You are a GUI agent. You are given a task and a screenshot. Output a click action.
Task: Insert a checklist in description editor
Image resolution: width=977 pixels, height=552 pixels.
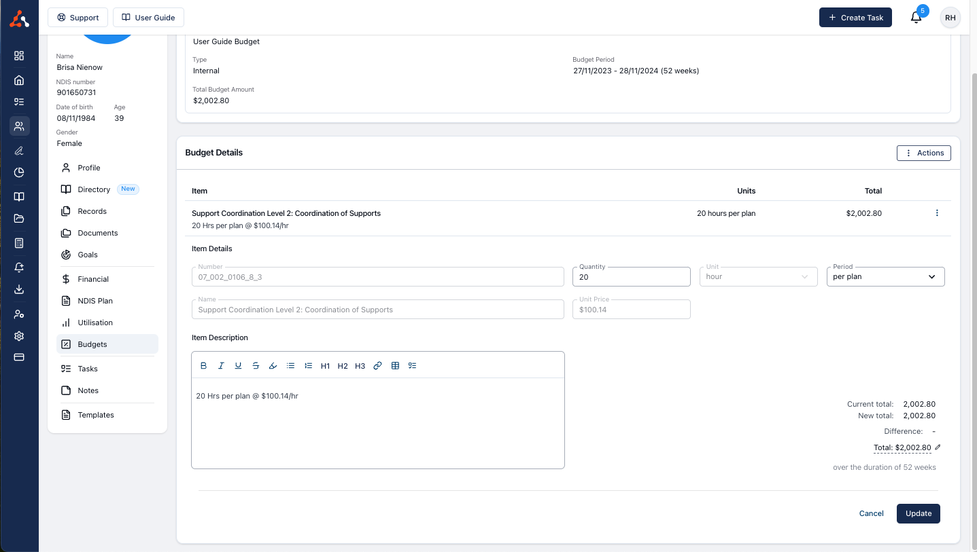(412, 366)
